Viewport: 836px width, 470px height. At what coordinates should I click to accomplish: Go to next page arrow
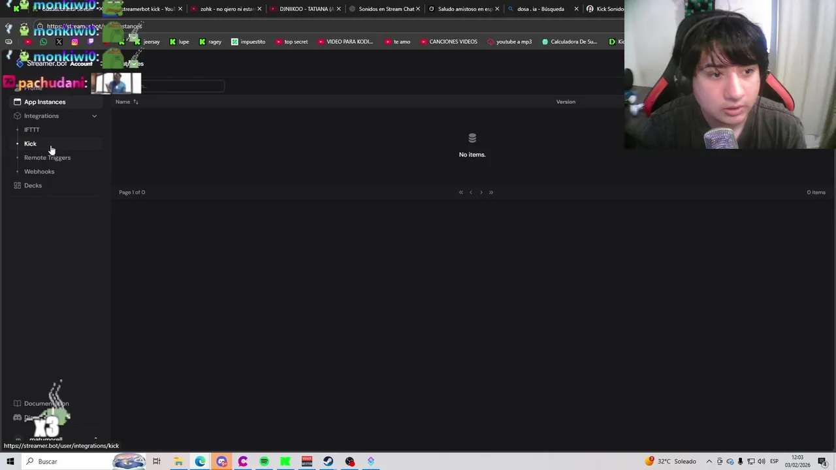pos(481,192)
